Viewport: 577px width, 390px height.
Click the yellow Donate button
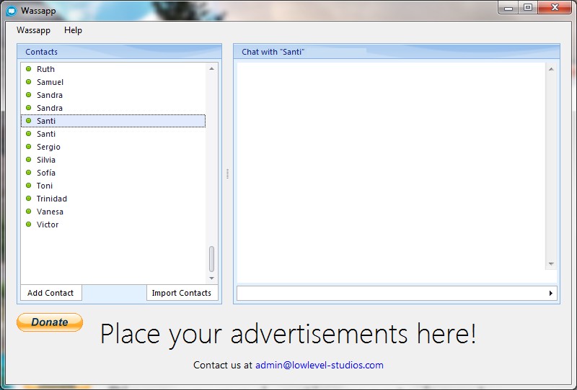(x=50, y=322)
